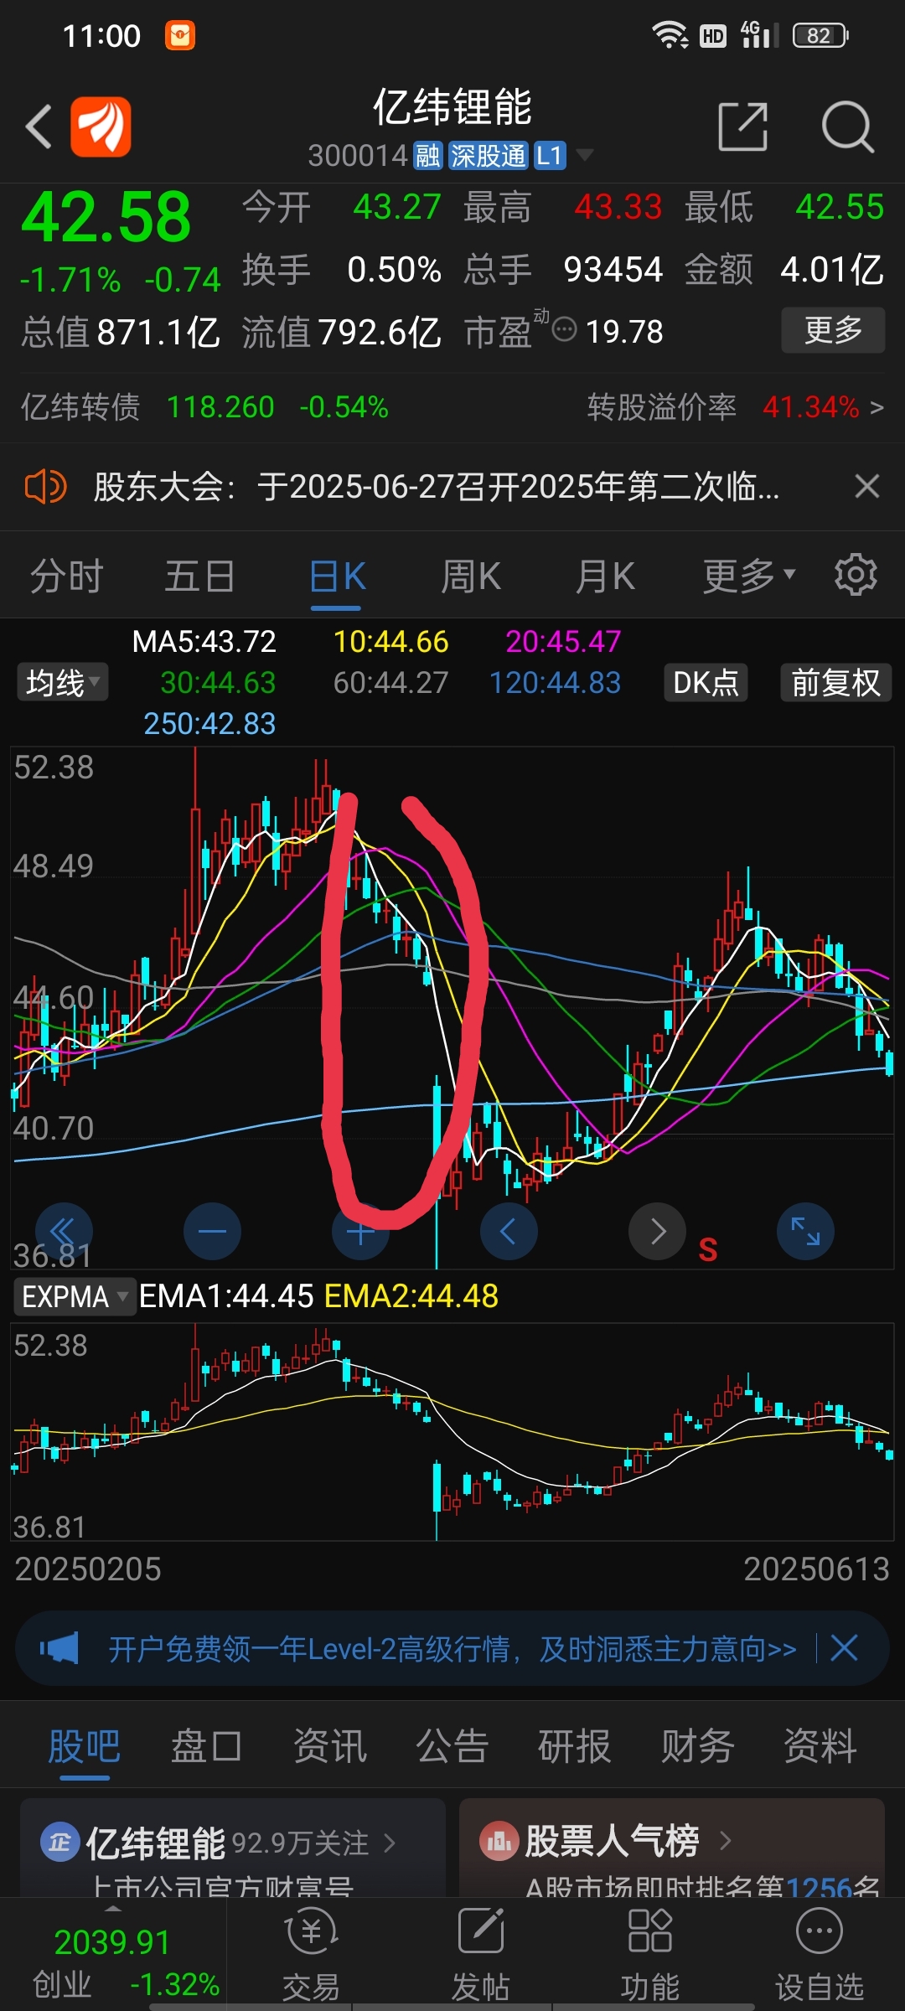Screen dimensions: 905x2011
Task: Tap the 股票人气榜 chart icon
Action: [499, 1841]
